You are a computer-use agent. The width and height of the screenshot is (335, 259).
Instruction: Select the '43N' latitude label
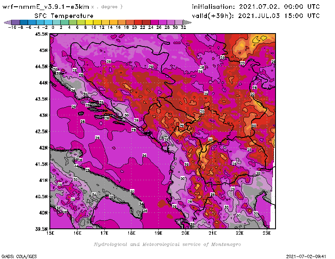(44, 115)
